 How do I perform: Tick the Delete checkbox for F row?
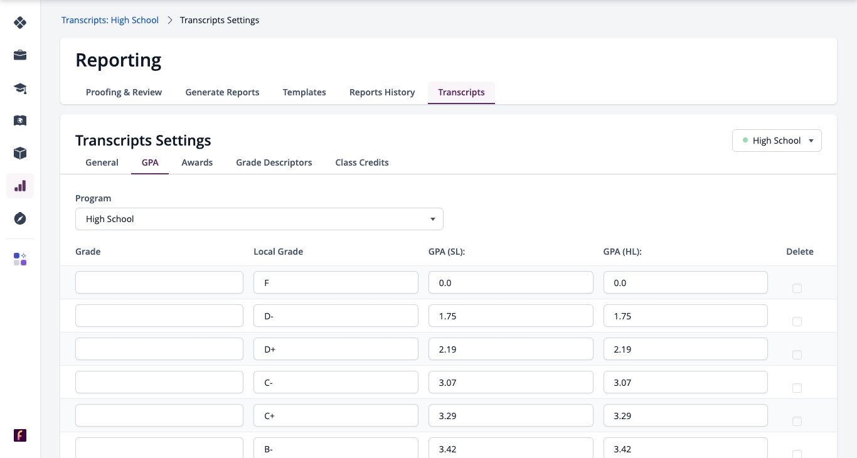(797, 289)
